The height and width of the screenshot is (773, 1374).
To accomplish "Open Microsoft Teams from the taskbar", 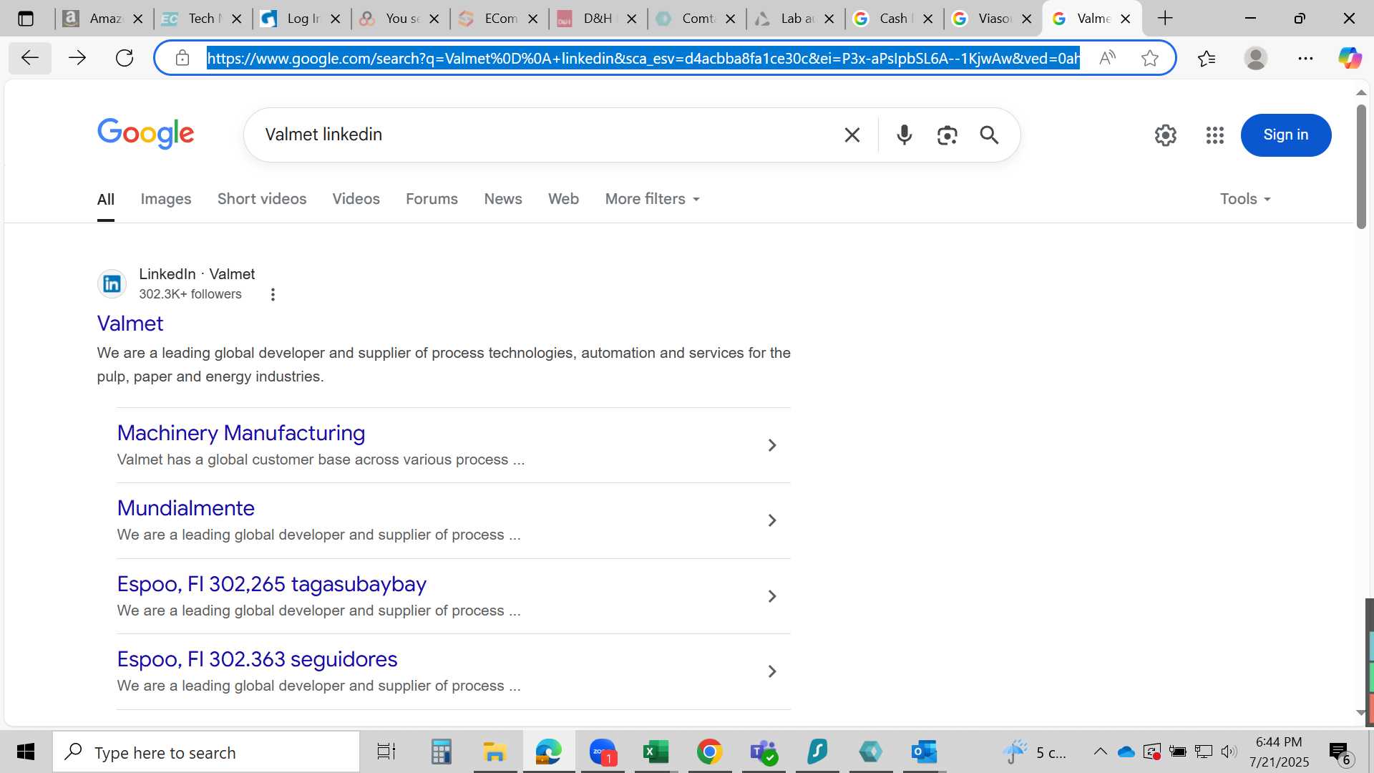I will click(764, 752).
